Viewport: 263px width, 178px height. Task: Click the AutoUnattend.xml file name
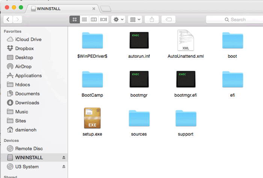[186, 56]
